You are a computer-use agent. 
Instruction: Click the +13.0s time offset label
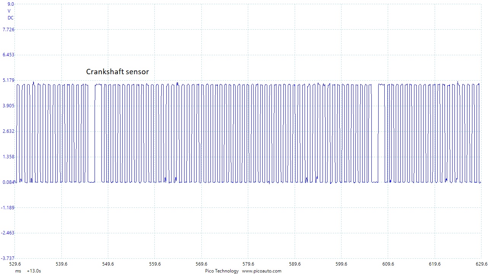pyautogui.click(x=34, y=271)
